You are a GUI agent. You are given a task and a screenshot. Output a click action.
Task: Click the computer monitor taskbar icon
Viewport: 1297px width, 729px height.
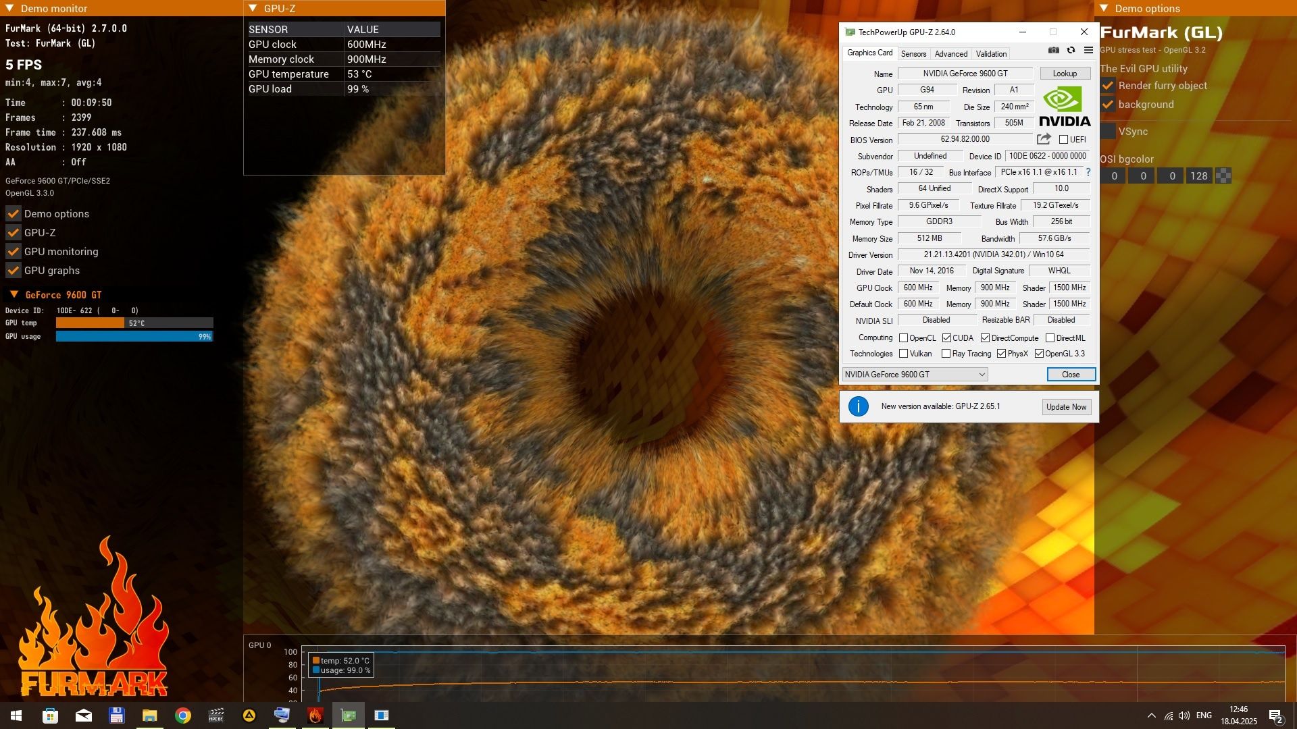point(282,715)
